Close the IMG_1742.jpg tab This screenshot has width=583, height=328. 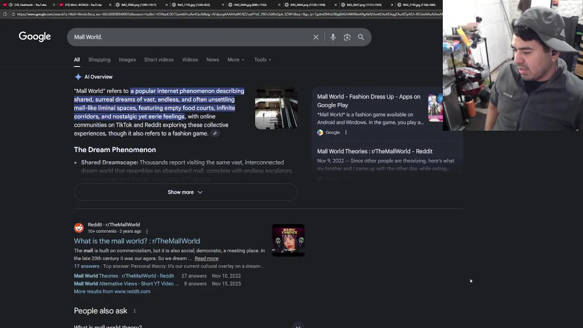223,5
